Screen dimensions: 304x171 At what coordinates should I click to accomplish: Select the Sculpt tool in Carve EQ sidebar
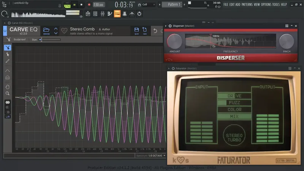tap(8, 48)
